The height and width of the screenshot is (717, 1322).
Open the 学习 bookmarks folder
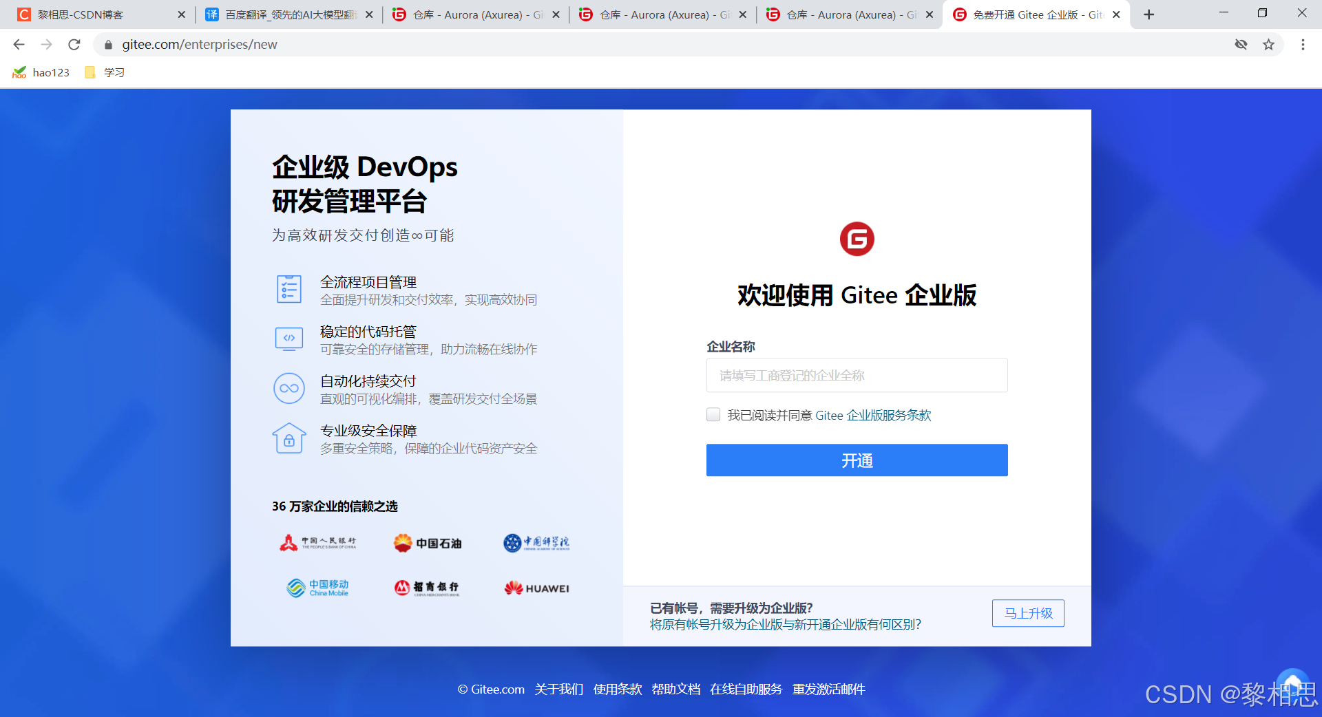click(105, 72)
